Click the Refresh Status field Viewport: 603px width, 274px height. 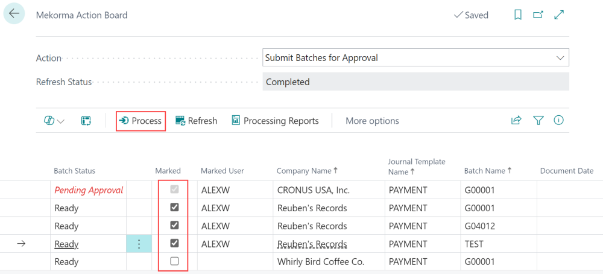[x=415, y=81]
